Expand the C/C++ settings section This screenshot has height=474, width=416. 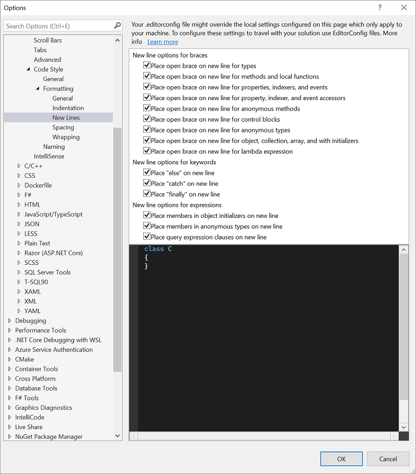coord(19,166)
